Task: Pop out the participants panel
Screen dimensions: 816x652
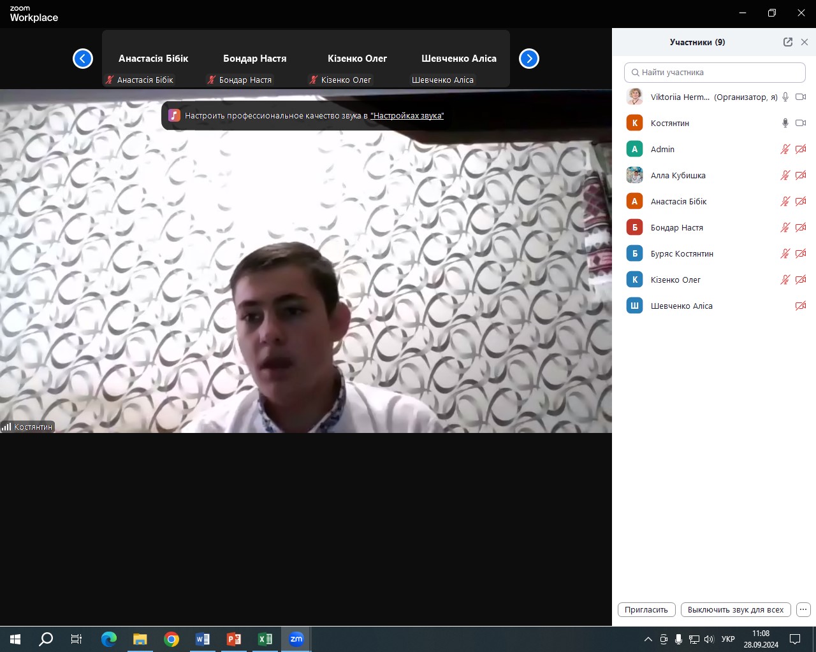Action: pyautogui.click(x=788, y=42)
